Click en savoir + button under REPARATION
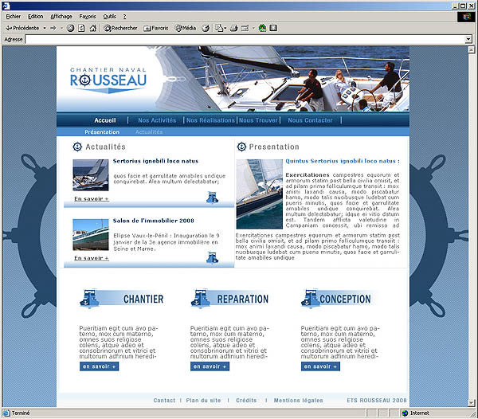The height and width of the screenshot is (419, 478). (x=210, y=366)
